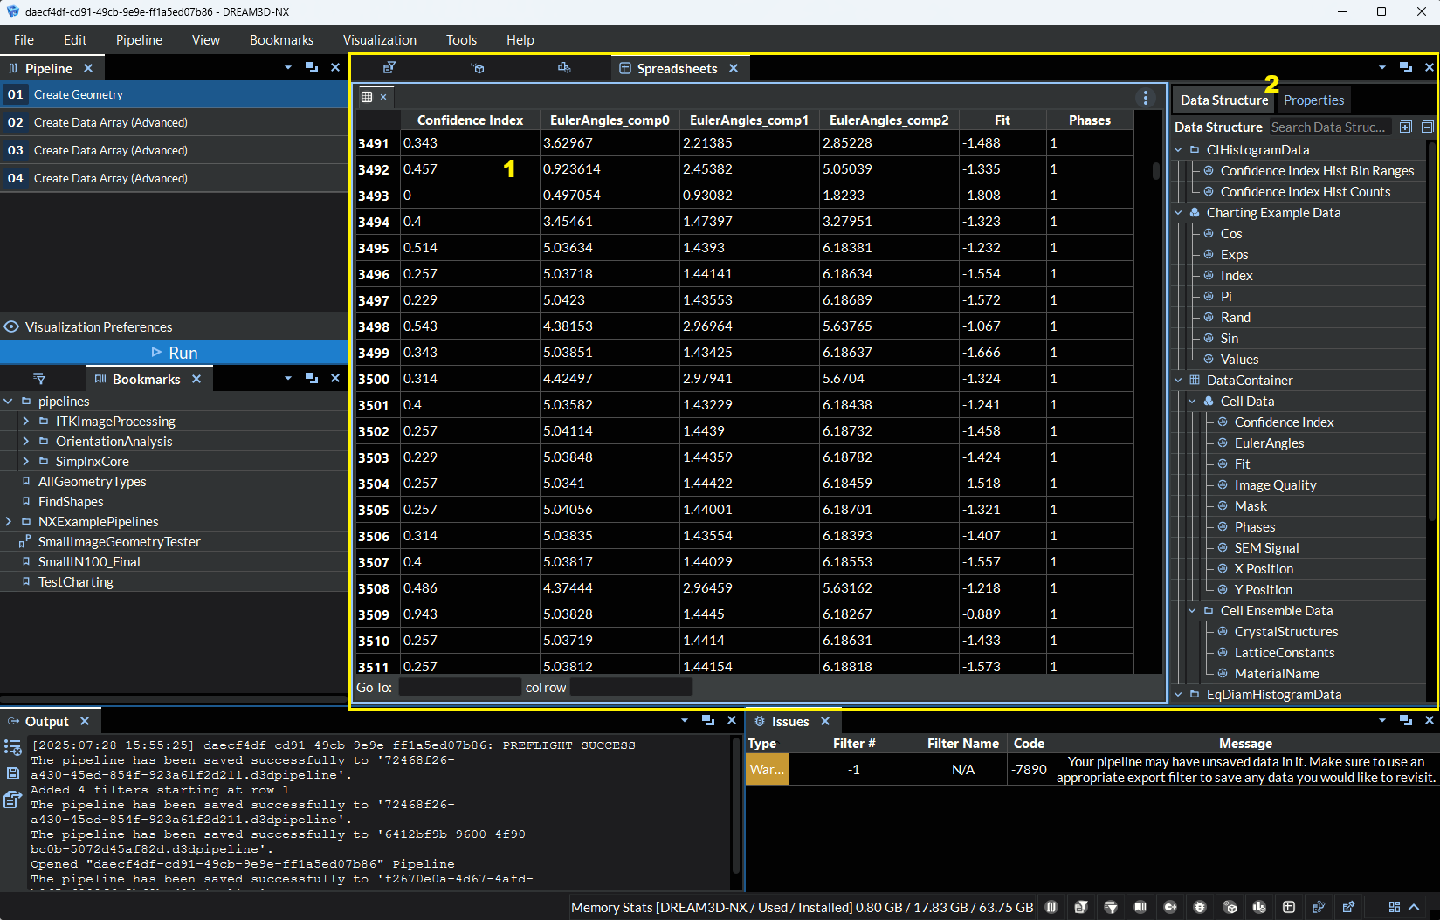
Task: Click the collapse-all icon in Data Structure
Action: (x=1427, y=127)
